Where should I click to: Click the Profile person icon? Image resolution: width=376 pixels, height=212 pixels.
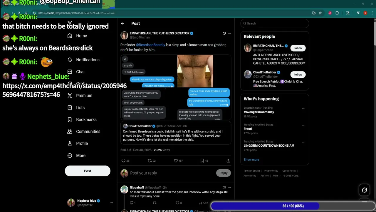coord(70,143)
